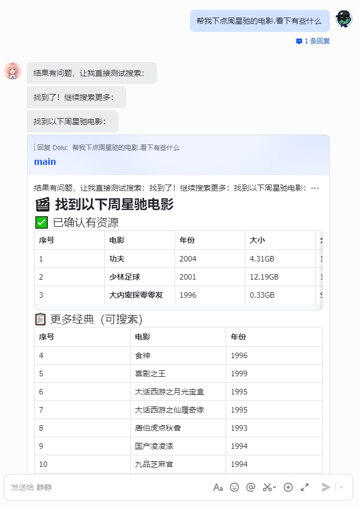Click the send message arrow

pyautogui.click(x=326, y=487)
